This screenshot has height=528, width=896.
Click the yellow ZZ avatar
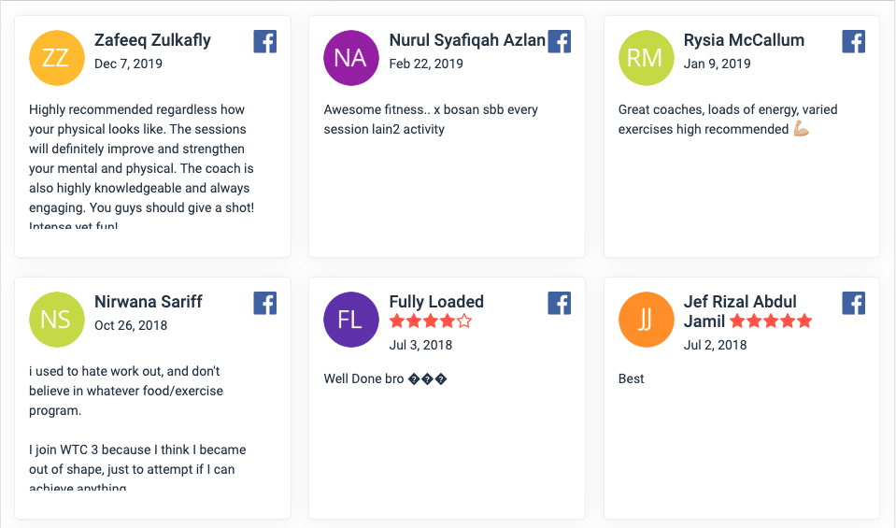click(56, 57)
